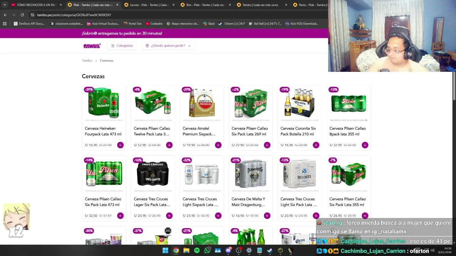Open Portal Dse bookmark

coord(133,24)
